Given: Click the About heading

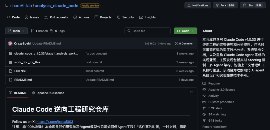Looking at the screenshot, I should click(207, 31).
